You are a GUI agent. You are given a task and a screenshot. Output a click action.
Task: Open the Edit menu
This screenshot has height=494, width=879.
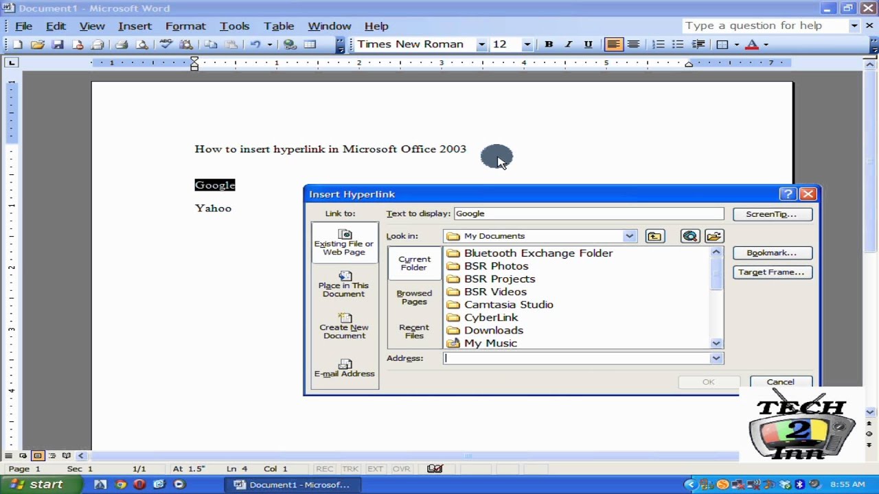[56, 26]
